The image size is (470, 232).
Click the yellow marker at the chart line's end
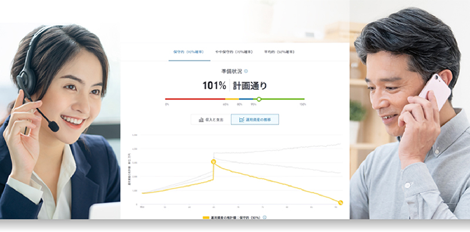[341, 203]
